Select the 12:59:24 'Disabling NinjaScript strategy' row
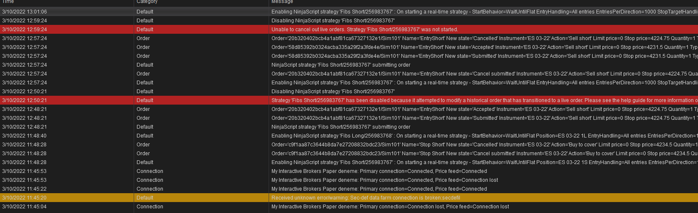 tap(333, 21)
